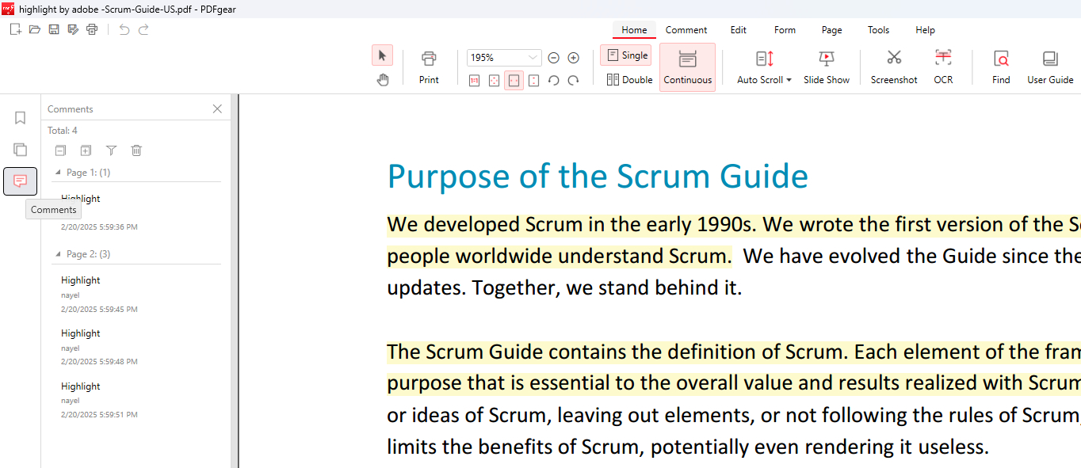Open the zoom level dropdown
The height and width of the screenshot is (468, 1081).
click(533, 58)
